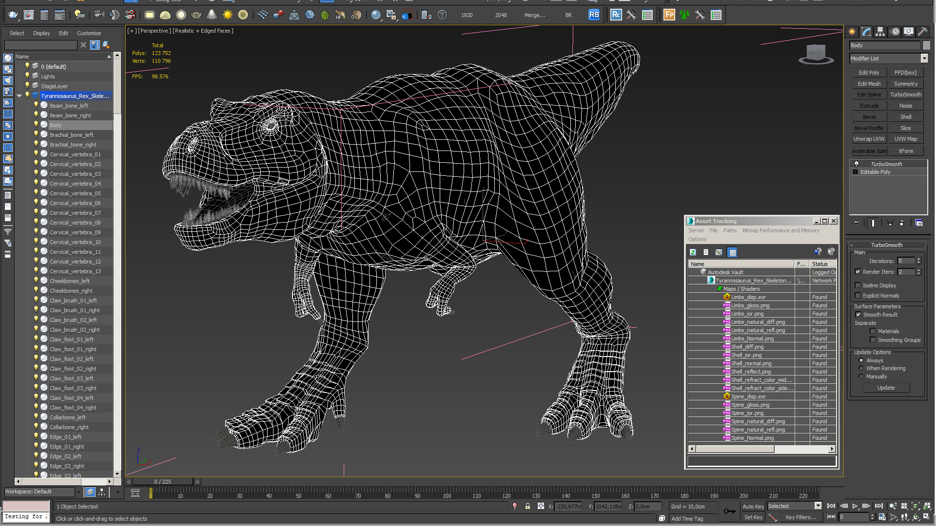Open the Hierarchy panel tab icon
The image size is (936, 526).
(x=880, y=32)
